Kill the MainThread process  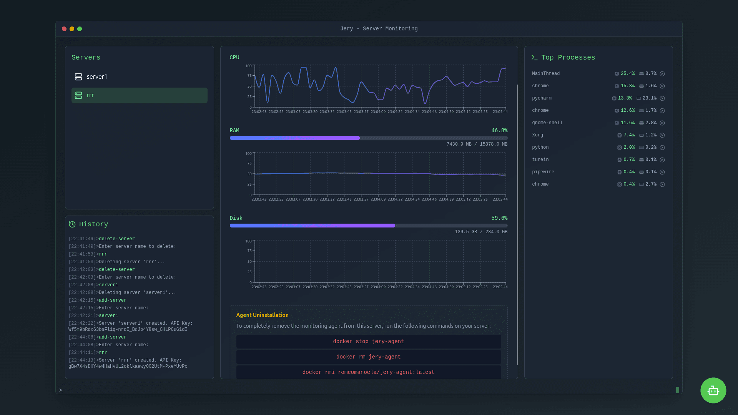662,74
